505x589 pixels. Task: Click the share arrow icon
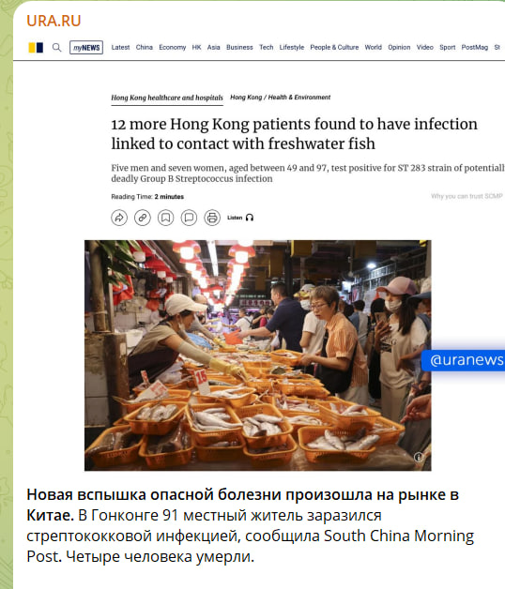(x=119, y=218)
